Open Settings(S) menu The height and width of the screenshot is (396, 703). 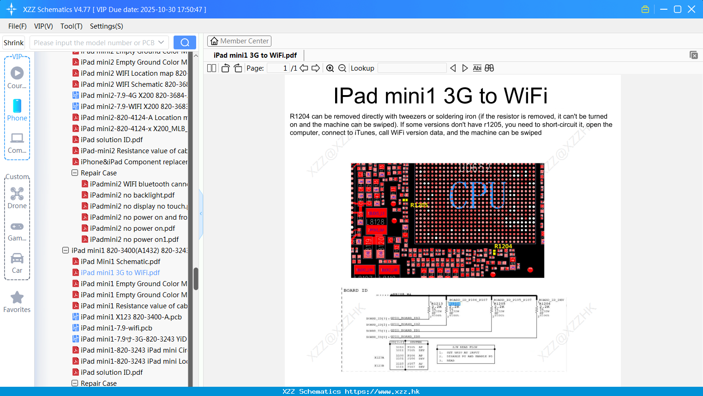click(107, 26)
